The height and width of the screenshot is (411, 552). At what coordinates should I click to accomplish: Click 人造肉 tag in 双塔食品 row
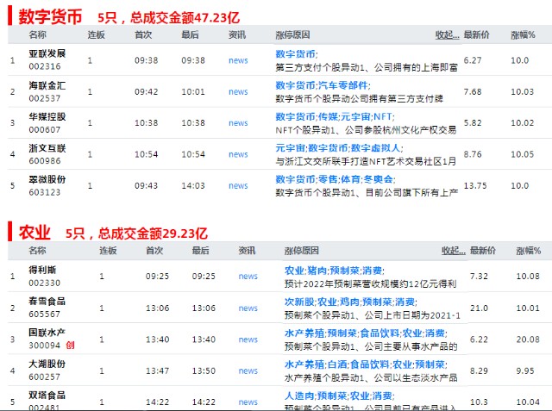(299, 395)
